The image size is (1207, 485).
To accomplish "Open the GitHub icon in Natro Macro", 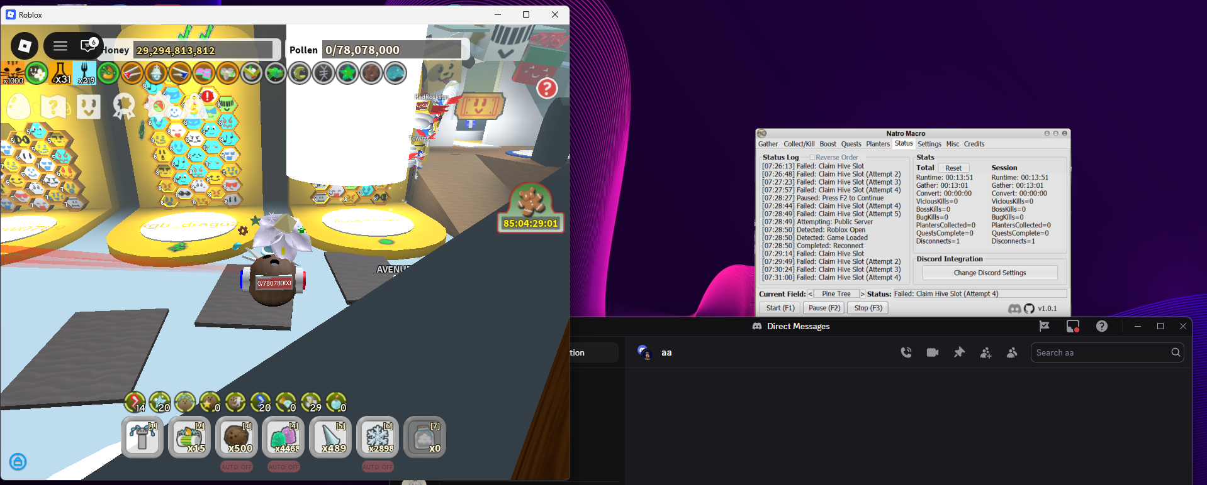I will [x=1029, y=308].
